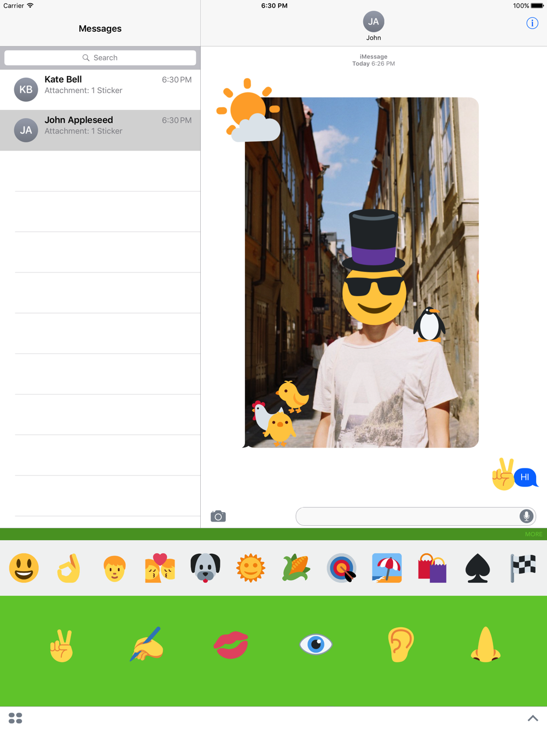Select the checkered flag category icon
This screenshot has width=547, height=730.
click(523, 567)
